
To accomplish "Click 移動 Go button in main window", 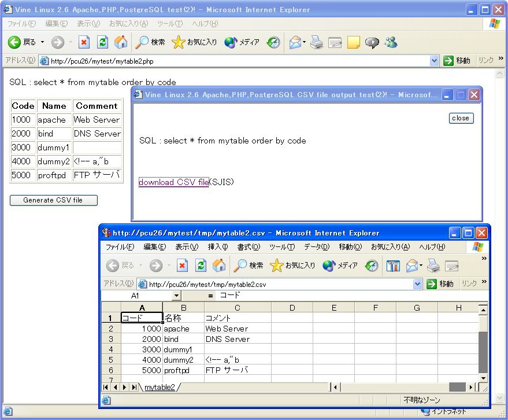I will pyautogui.click(x=457, y=61).
